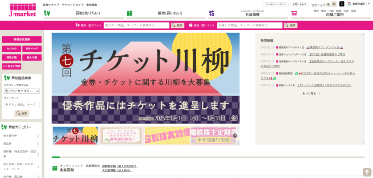Open the 買取(売りたい) menu
373x178 pixels.
tap(88, 13)
